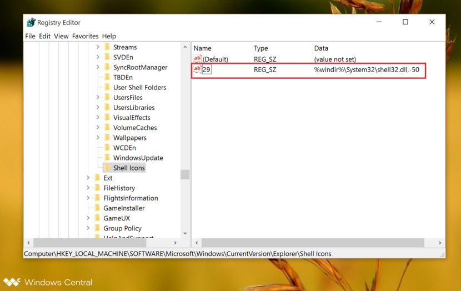461x291 pixels.
Task: Open the File menu
Action: click(x=30, y=36)
